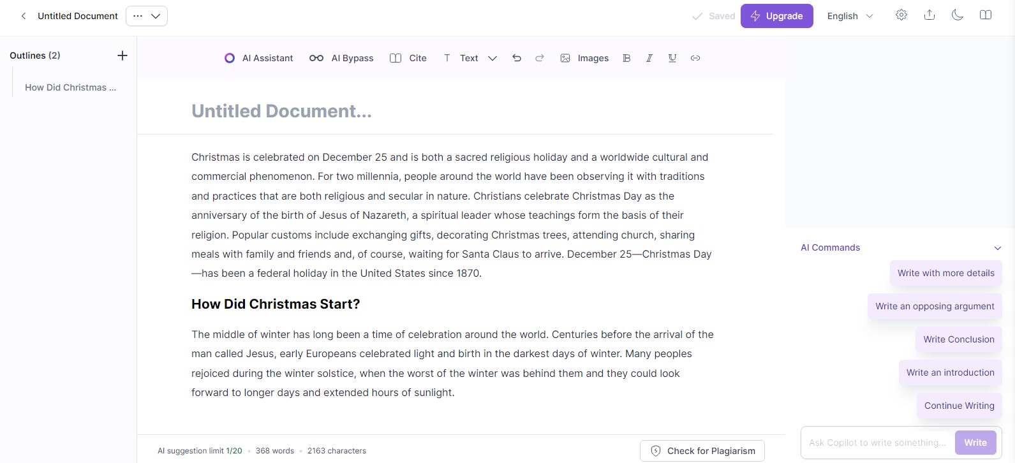Click 'Write an introduction' command
Screen dimensions: 1015x463
click(950, 372)
